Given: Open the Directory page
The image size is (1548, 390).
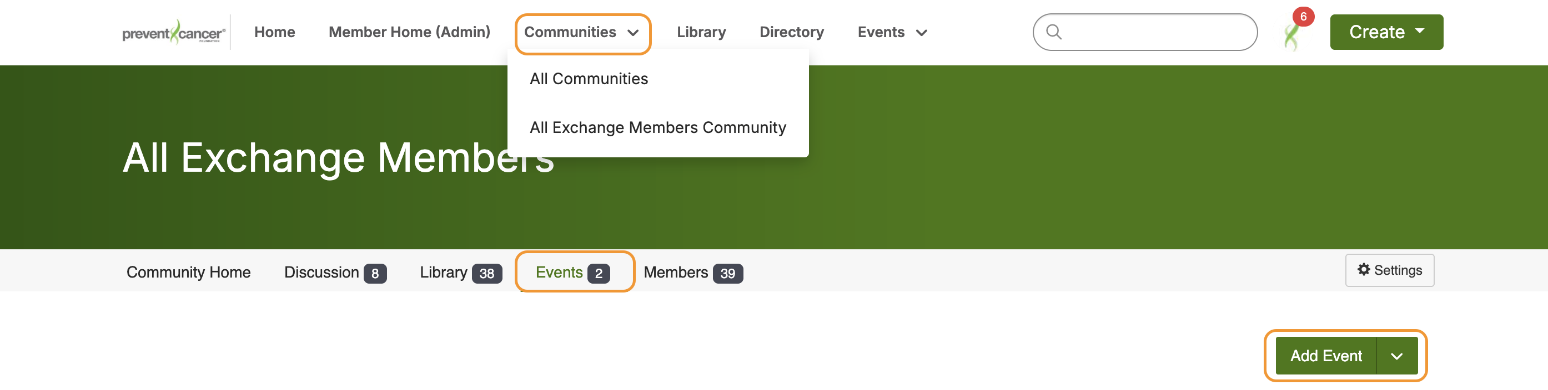Looking at the screenshot, I should pyautogui.click(x=791, y=32).
